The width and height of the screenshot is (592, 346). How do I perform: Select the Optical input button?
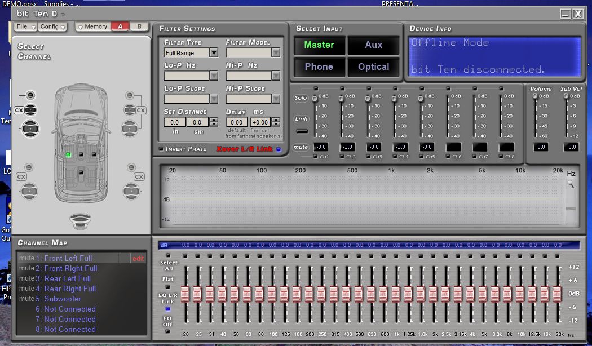373,66
